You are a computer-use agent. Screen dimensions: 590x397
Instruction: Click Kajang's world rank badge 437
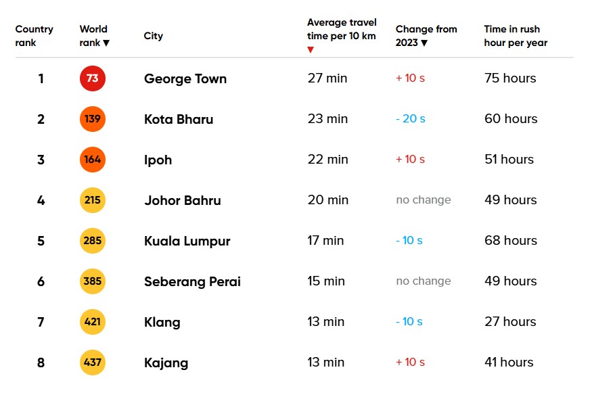click(93, 363)
